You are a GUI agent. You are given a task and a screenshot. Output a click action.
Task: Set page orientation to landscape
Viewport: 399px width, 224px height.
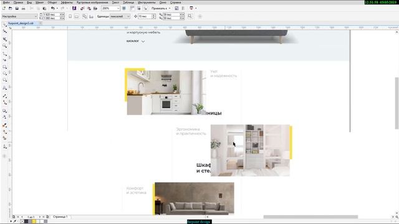pyautogui.click(x=77, y=17)
